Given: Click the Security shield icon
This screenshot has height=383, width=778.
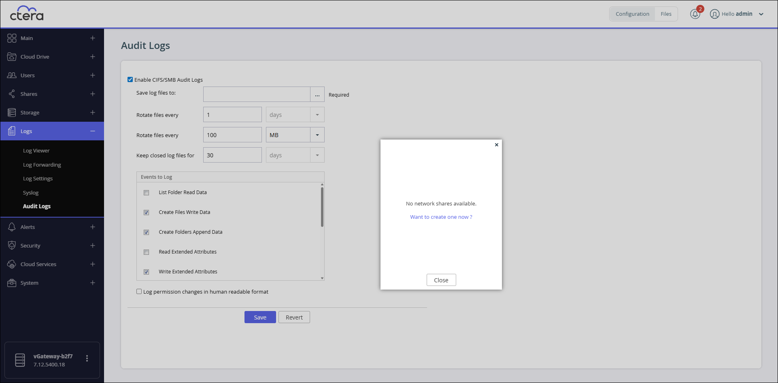Looking at the screenshot, I should click(12, 245).
